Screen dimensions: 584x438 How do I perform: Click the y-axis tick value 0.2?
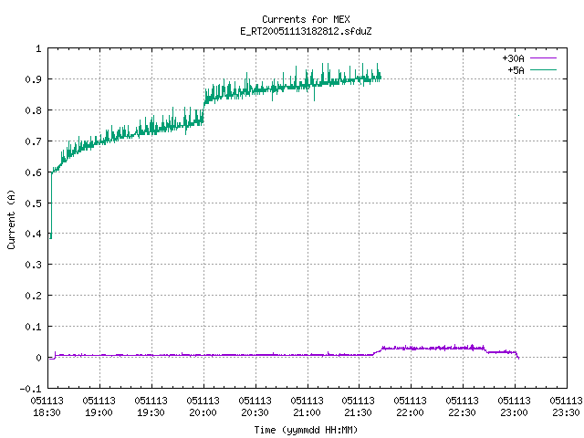[x=33, y=296]
